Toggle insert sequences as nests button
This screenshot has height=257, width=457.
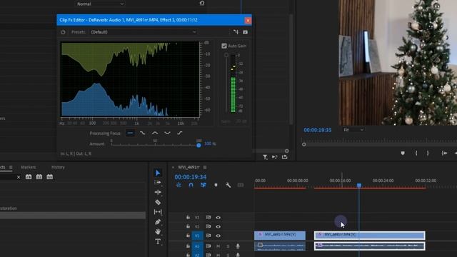point(179,185)
